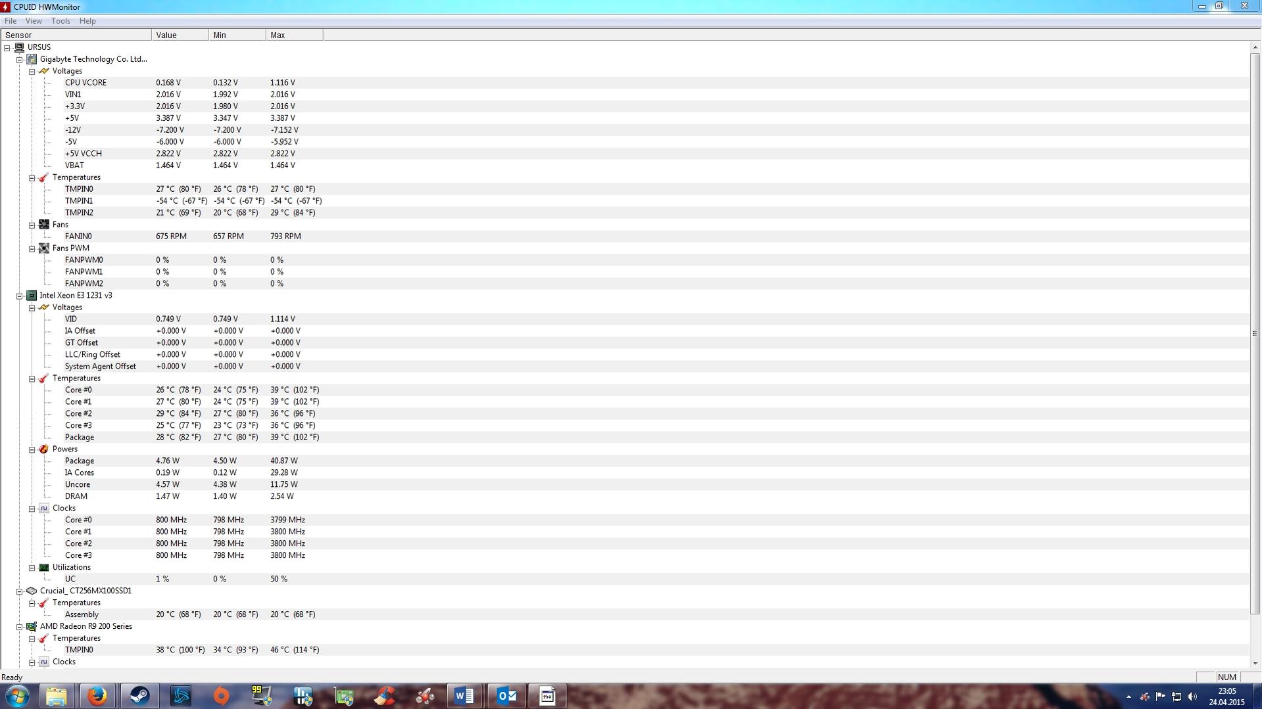Click the vertical scrollbar thumb
Screen dimensions: 1262x709
[x=1255, y=334]
